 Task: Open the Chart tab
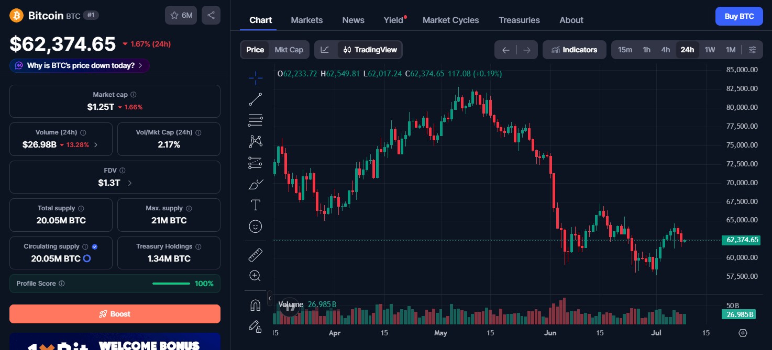coord(261,20)
